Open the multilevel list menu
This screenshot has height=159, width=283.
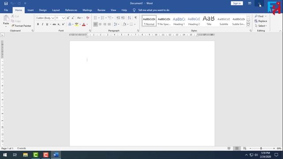(x=110, y=18)
